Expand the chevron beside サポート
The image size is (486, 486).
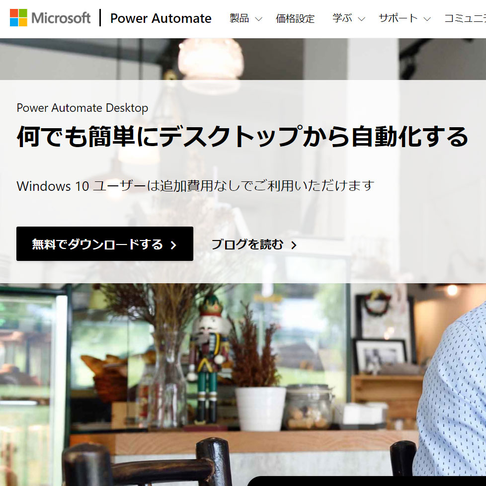(427, 19)
